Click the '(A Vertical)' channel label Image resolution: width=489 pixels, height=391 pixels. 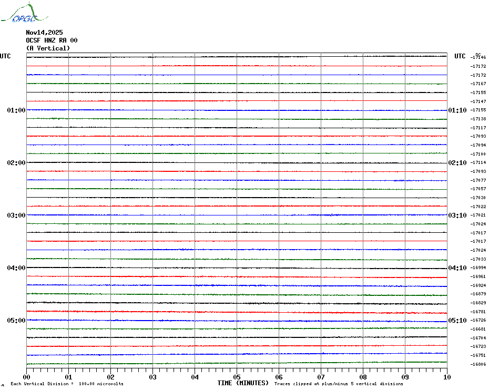coord(48,48)
